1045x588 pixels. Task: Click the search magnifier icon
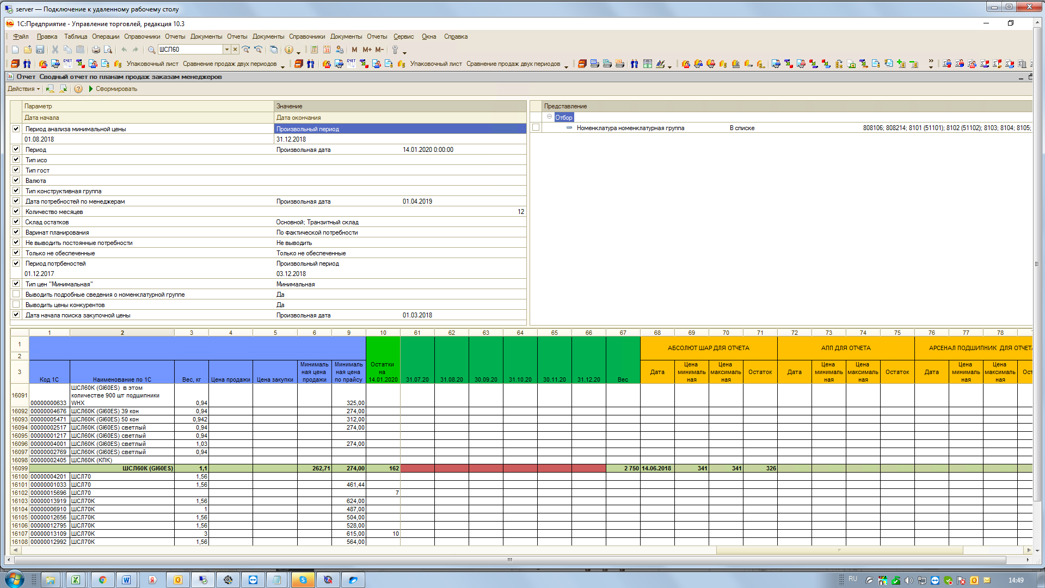[151, 50]
